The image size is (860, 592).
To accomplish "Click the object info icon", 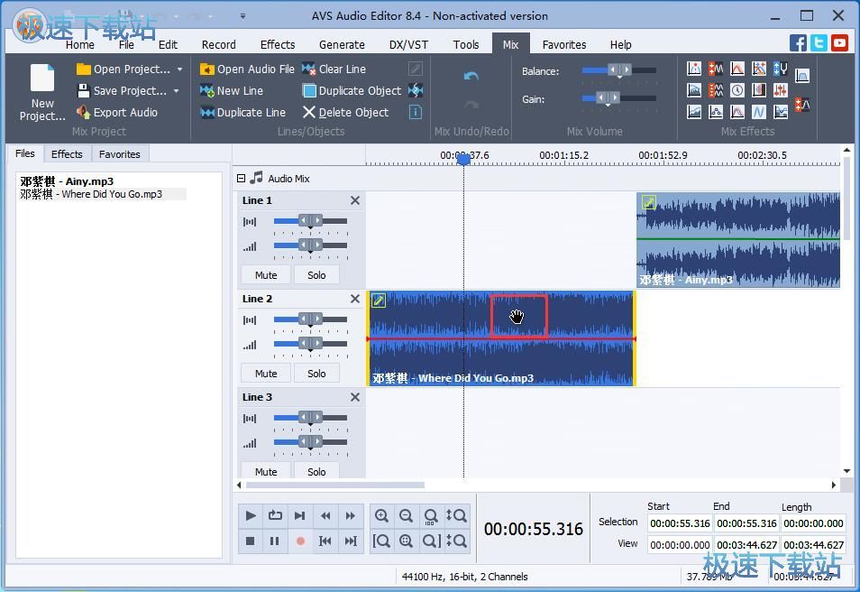I will coord(416,112).
